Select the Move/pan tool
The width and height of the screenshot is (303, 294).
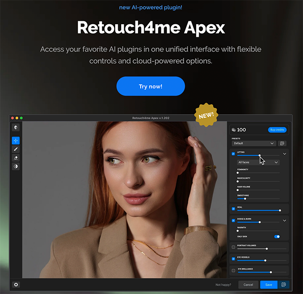(x=16, y=141)
